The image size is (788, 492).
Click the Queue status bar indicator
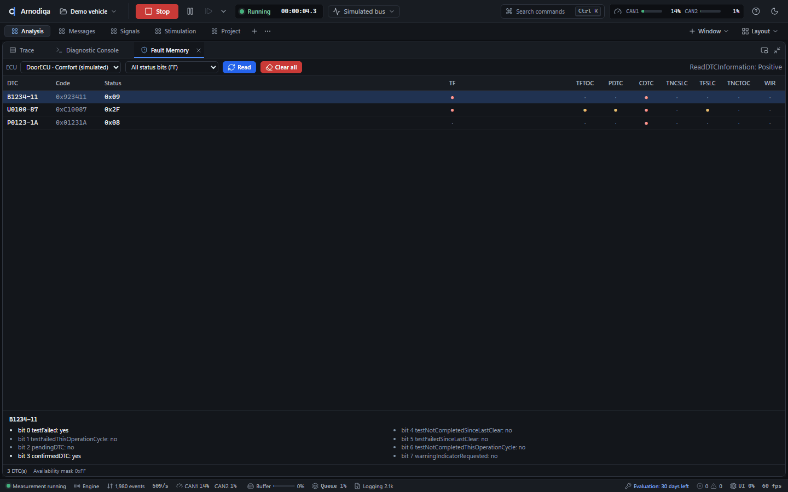(329, 486)
